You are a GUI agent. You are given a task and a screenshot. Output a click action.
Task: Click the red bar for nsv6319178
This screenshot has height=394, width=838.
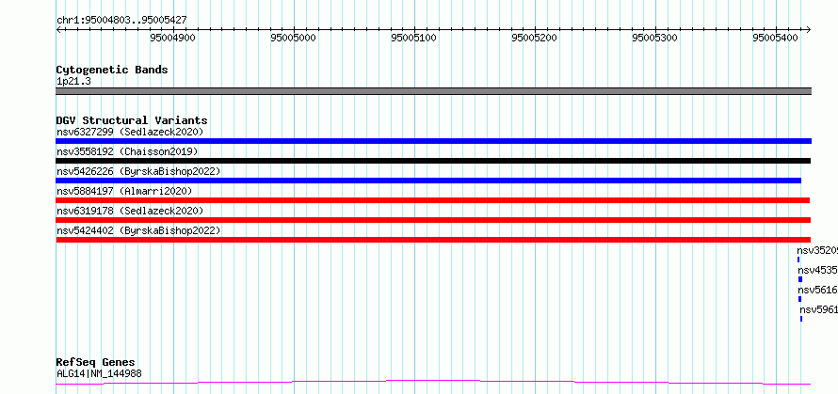point(433,220)
